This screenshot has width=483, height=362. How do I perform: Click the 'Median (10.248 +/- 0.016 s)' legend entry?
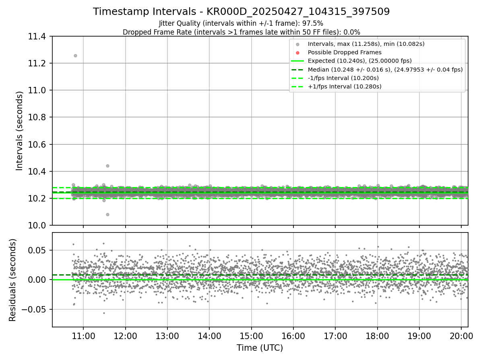tap(385, 69)
